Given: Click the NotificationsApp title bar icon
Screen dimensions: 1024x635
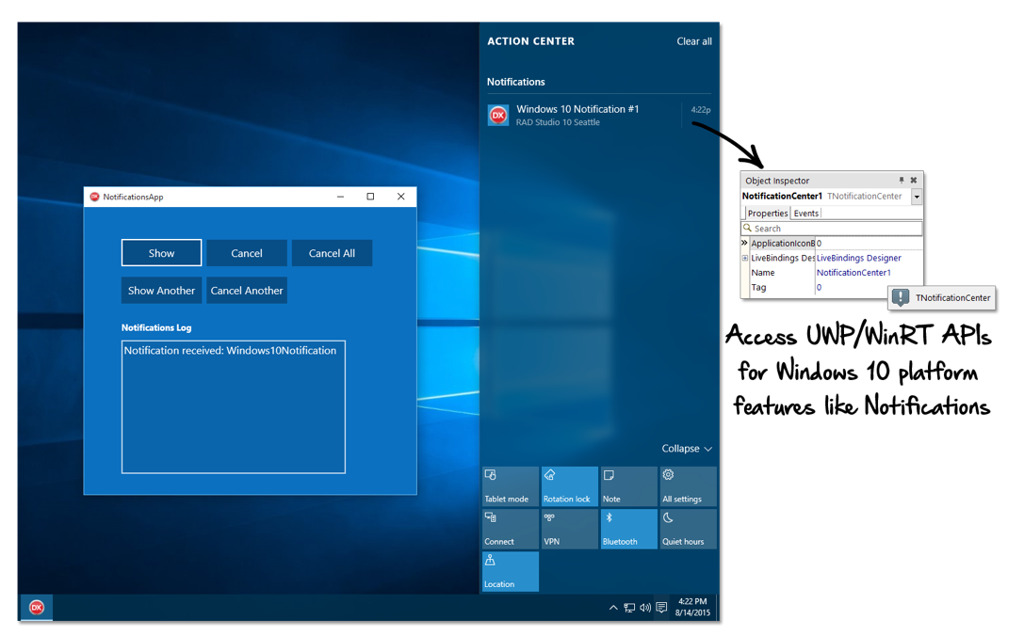Looking at the screenshot, I should [95, 197].
